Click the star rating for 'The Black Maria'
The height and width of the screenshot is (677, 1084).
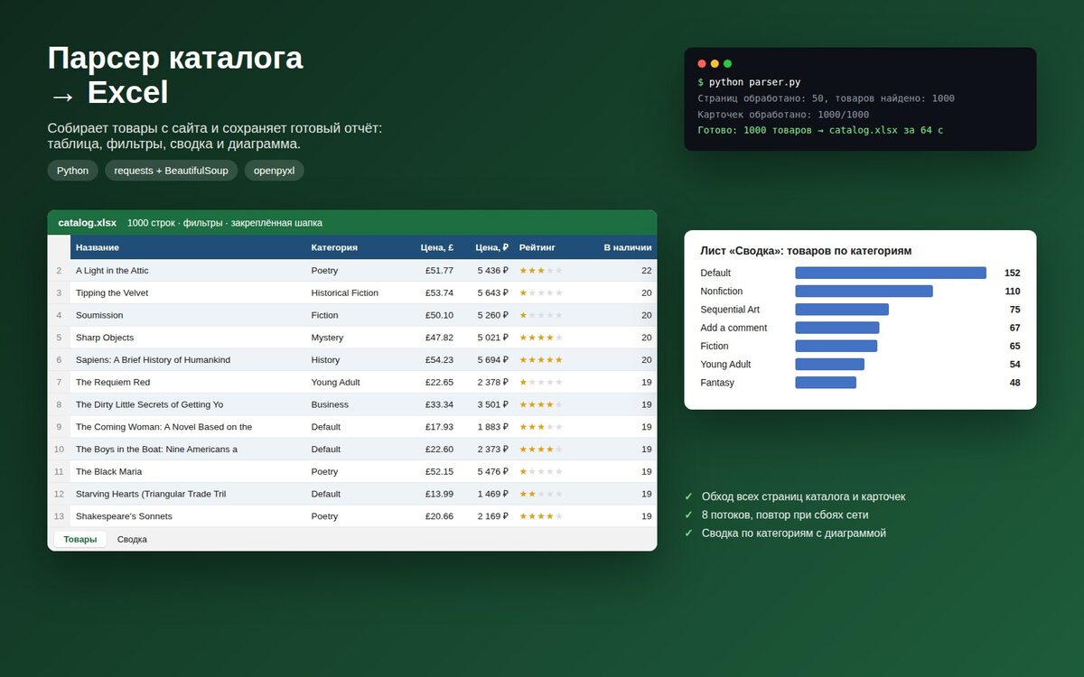point(541,472)
